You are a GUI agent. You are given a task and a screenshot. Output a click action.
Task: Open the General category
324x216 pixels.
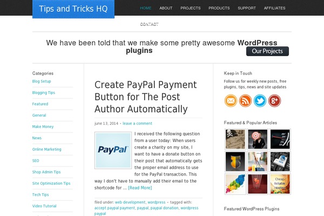click(39, 116)
